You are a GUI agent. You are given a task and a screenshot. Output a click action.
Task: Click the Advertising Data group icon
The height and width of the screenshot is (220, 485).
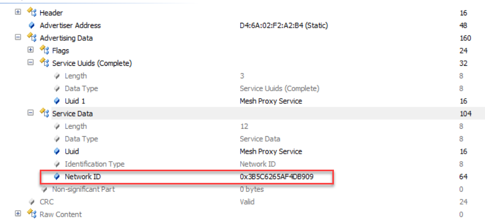click(31, 38)
